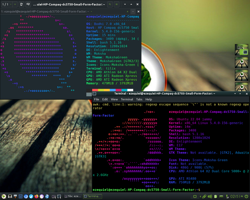Click the 'Icon Theme: Icons-Moksha-Green' line in Terminal

[198, 160]
